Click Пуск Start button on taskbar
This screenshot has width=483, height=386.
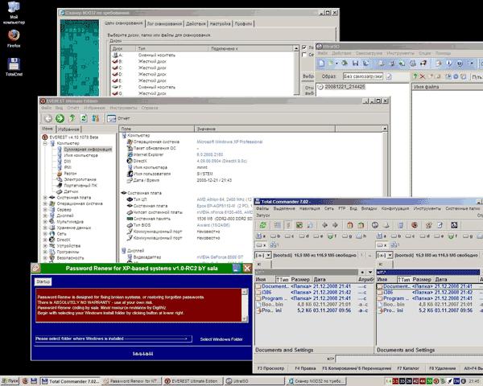(10, 381)
